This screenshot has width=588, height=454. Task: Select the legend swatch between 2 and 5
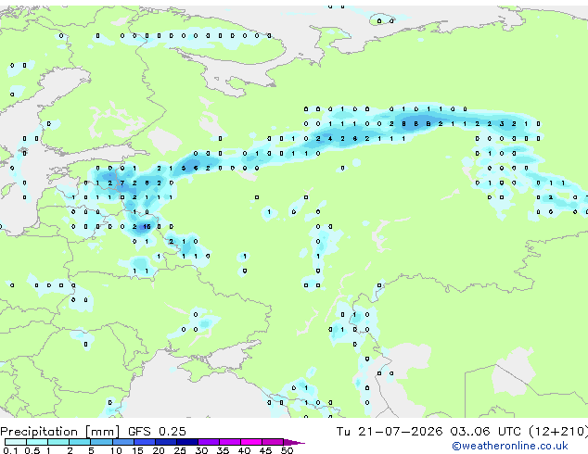tap(80, 442)
